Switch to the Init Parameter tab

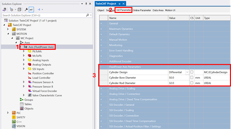click(x=123, y=10)
